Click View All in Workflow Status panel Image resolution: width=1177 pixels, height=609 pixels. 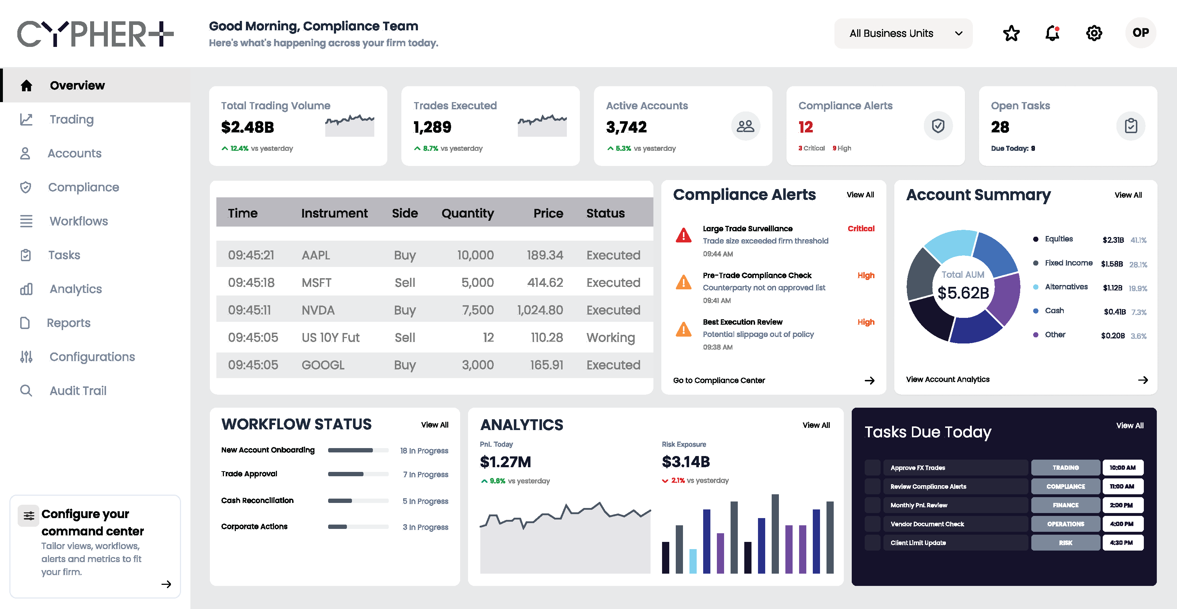pos(435,425)
